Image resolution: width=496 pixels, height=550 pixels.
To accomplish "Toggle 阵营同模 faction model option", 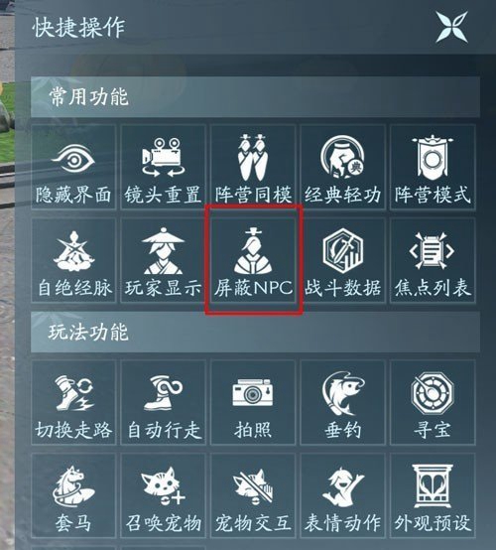I will click(253, 167).
